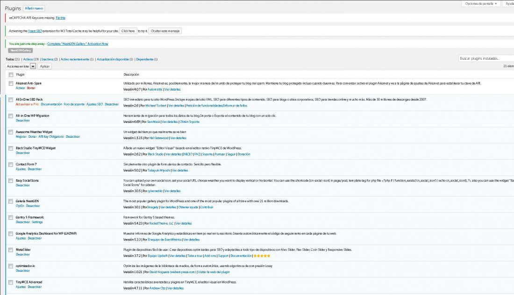Screen dimensions: 514x295
Task: Show the Dependiente (1) filter
Action: (x=147, y=60)
